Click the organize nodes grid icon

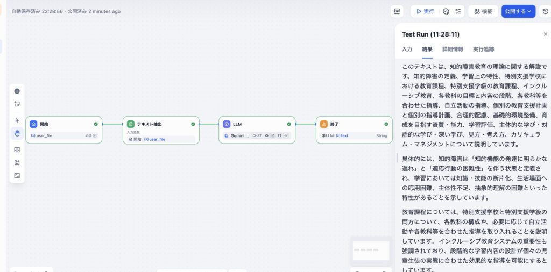[17, 162]
